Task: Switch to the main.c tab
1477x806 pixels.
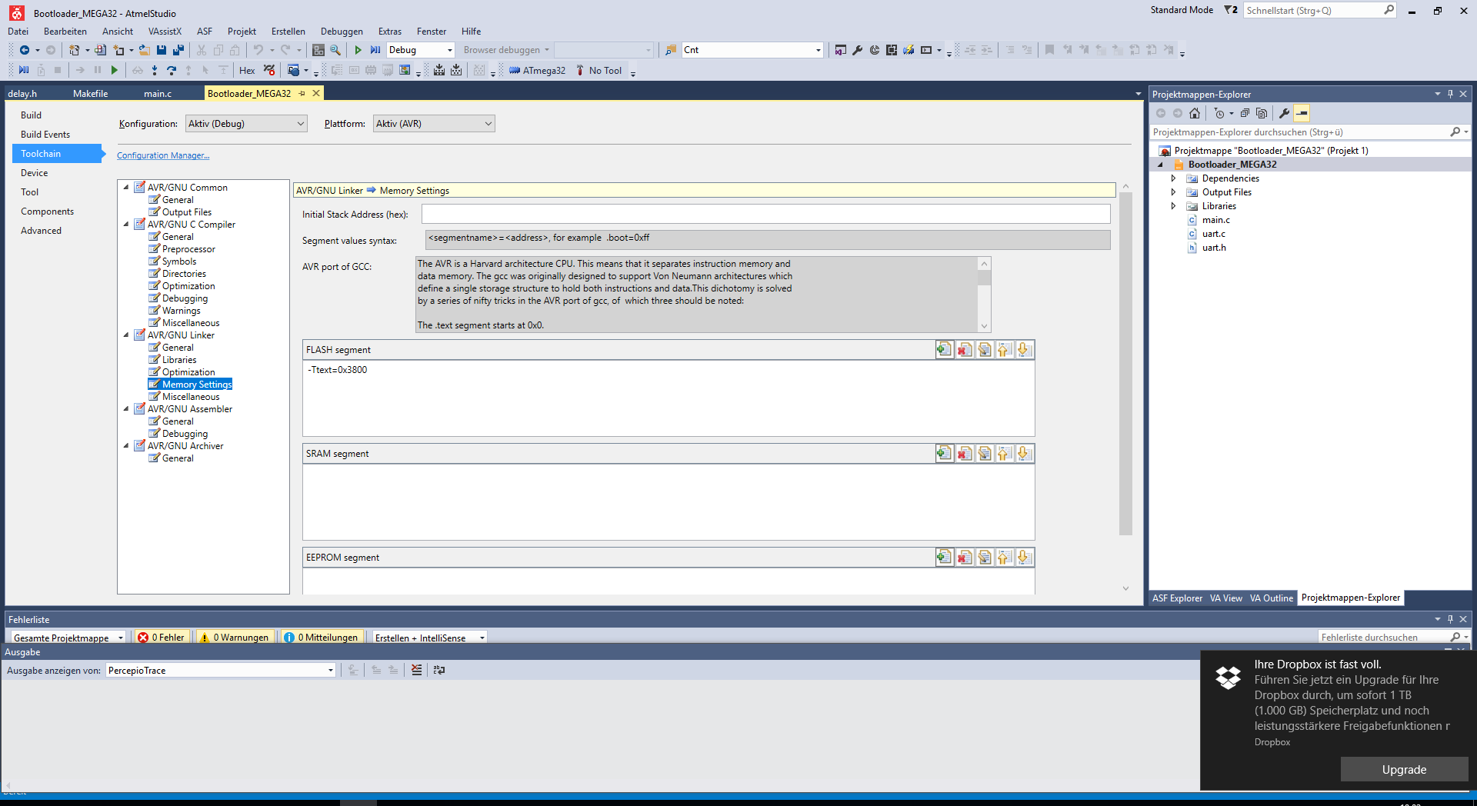Action: [158, 94]
